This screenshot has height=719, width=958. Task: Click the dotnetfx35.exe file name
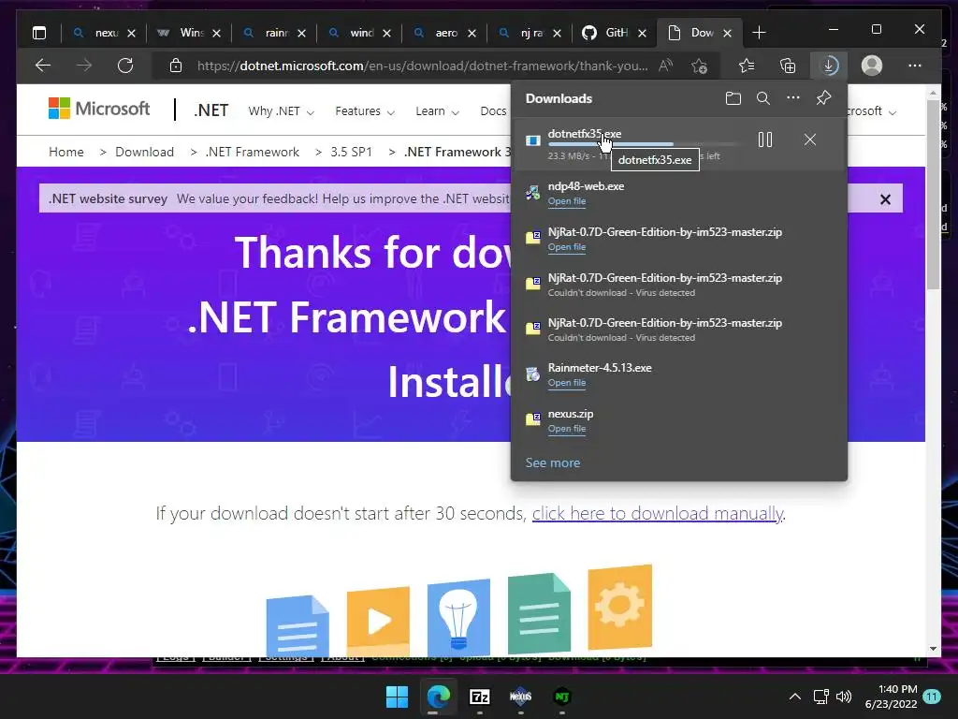(x=584, y=133)
